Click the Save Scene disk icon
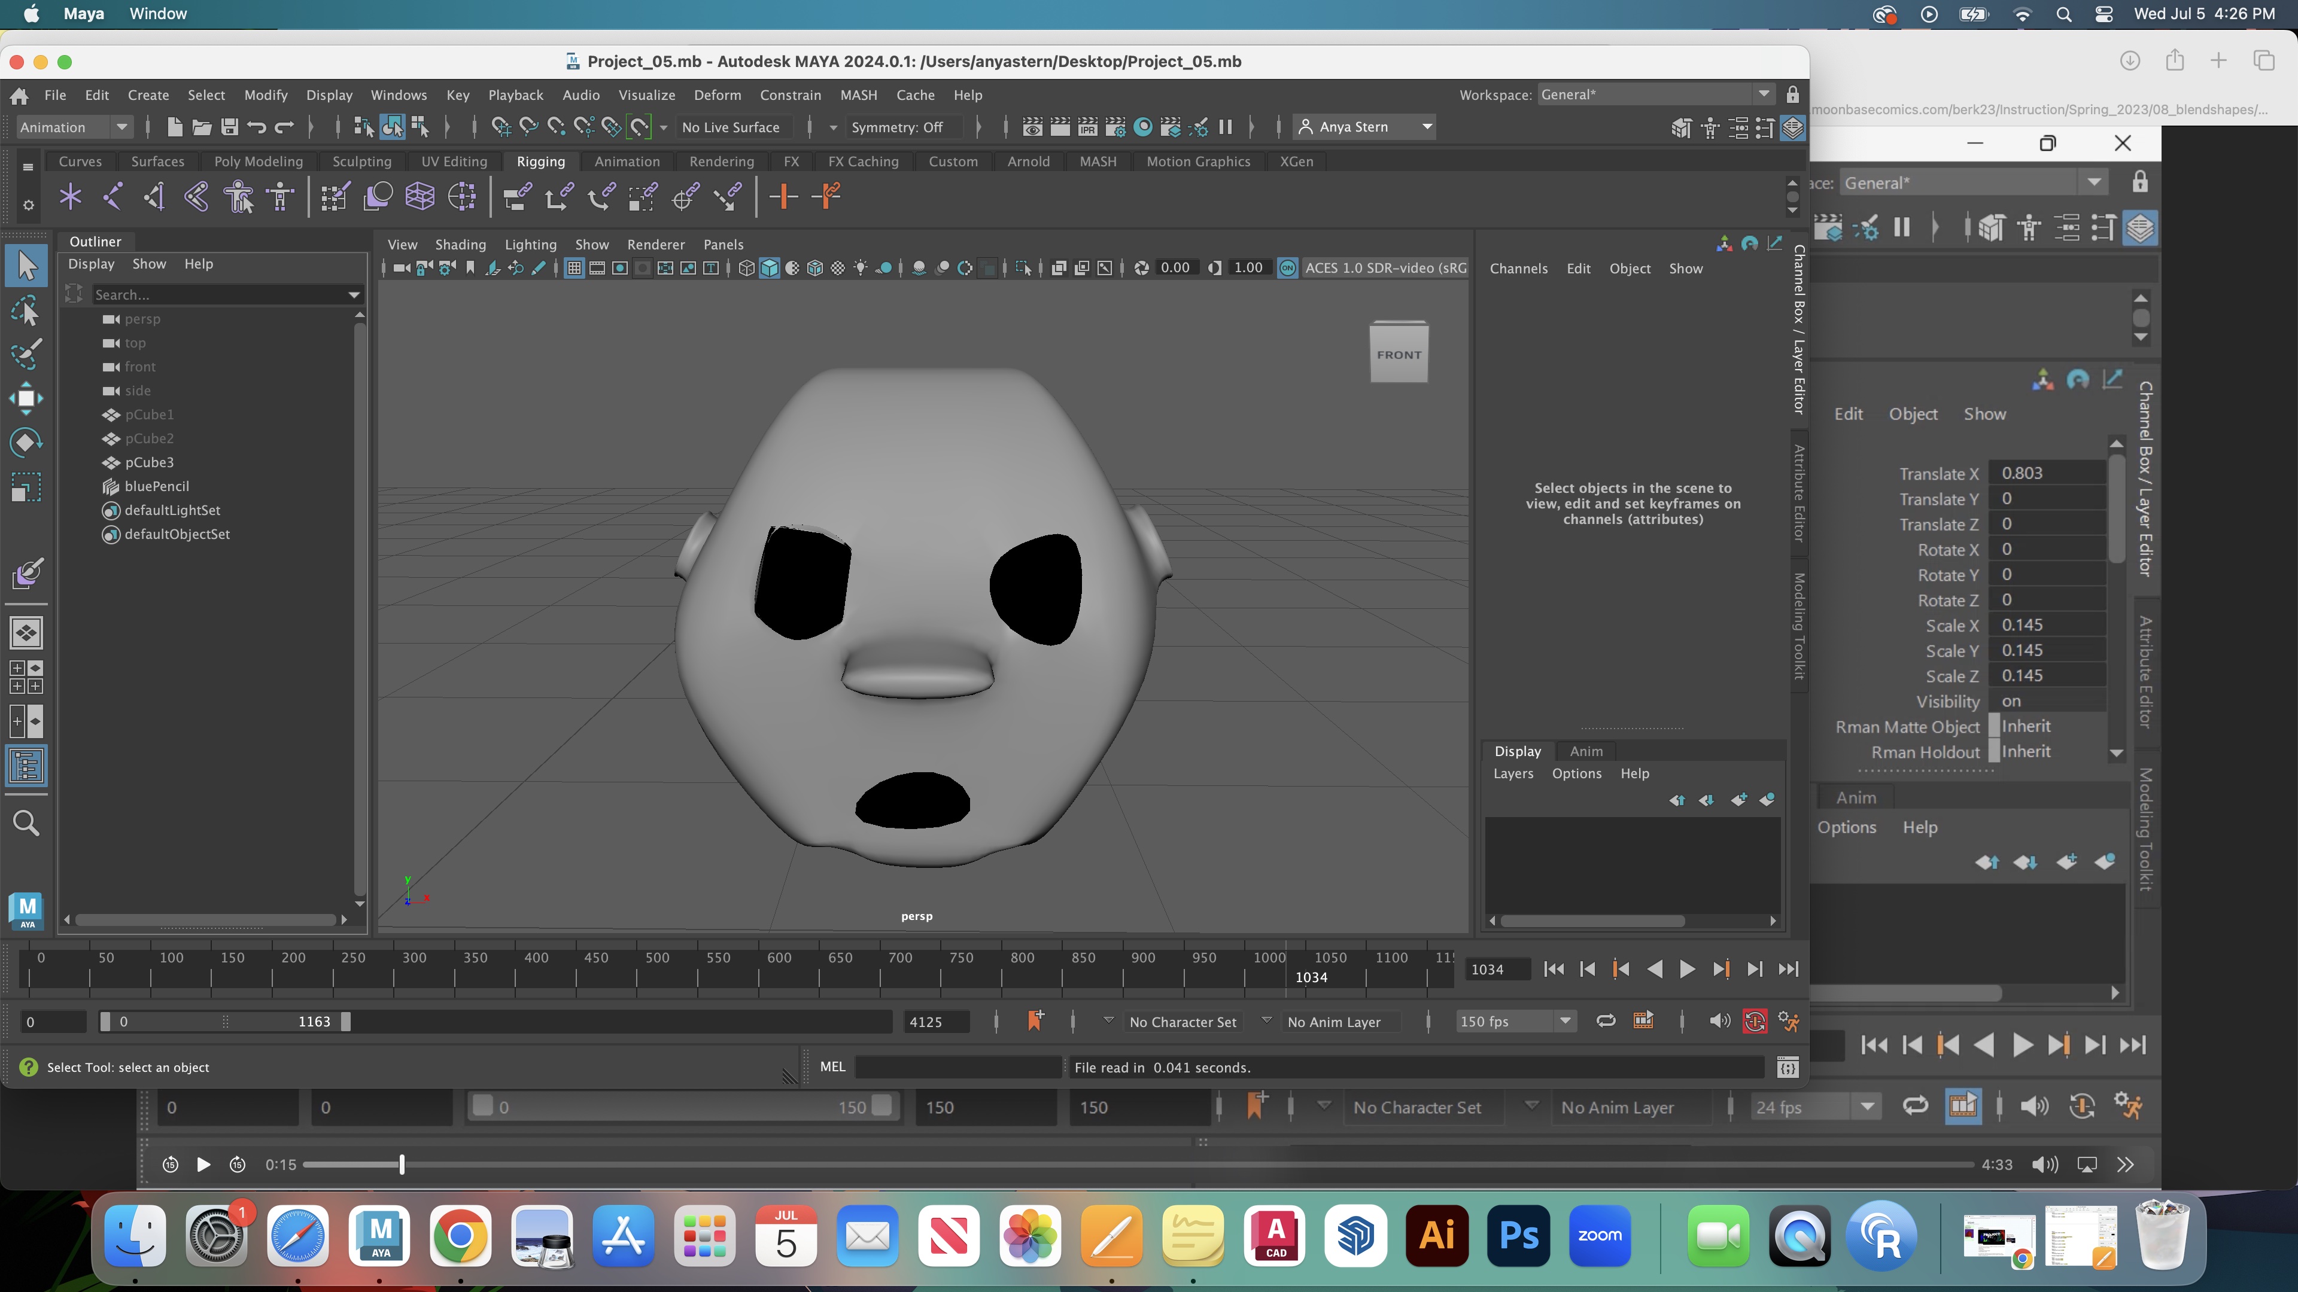The width and height of the screenshot is (2298, 1292). click(229, 127)
